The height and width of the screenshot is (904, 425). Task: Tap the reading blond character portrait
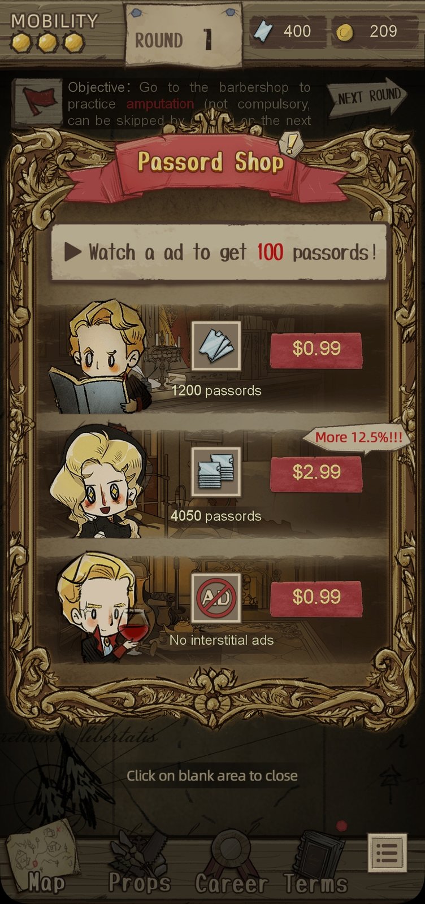point(105,357)
